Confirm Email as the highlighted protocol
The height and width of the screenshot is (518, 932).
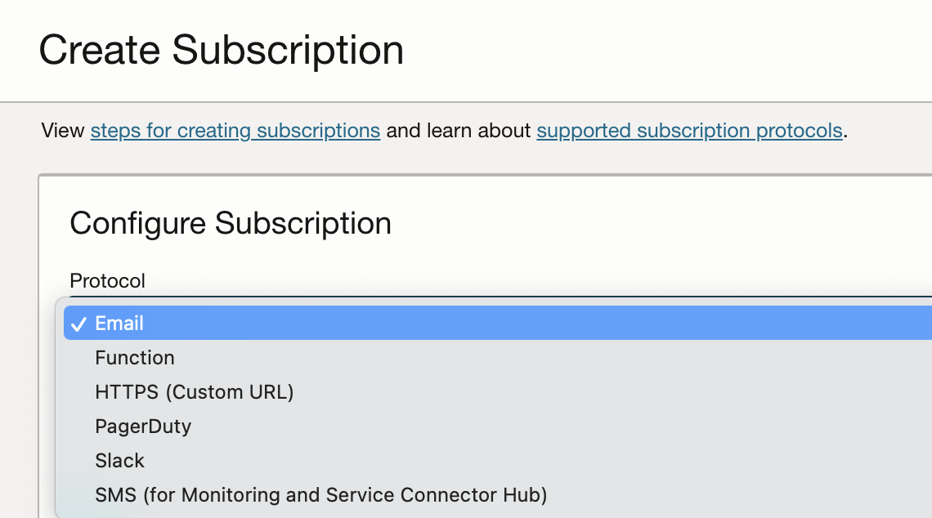tap(119, 323)
